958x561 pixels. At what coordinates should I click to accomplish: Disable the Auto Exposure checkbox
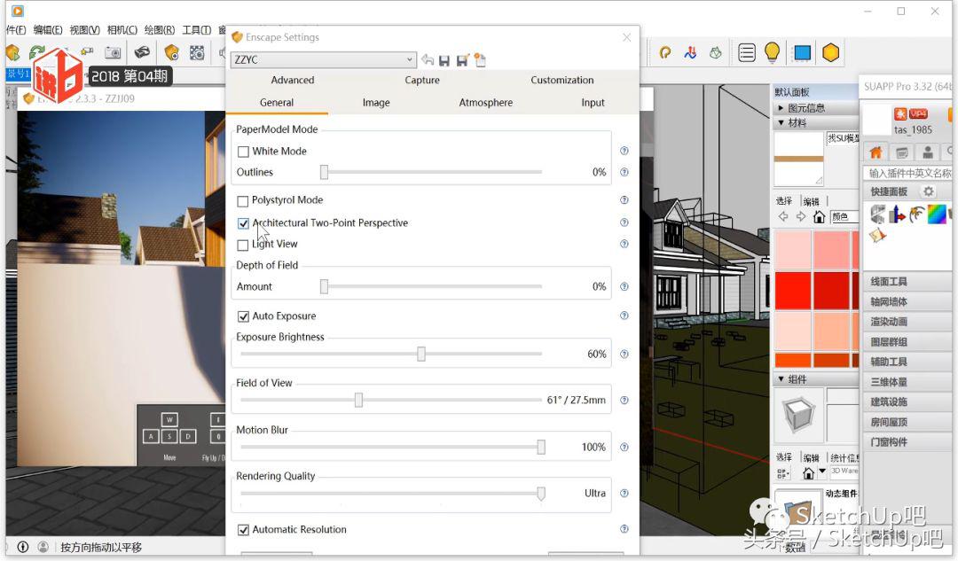(x=243, y=316)
